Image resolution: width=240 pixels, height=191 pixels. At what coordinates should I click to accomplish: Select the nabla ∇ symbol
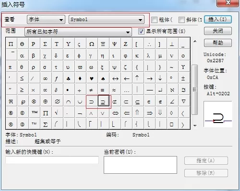(184, 101)
